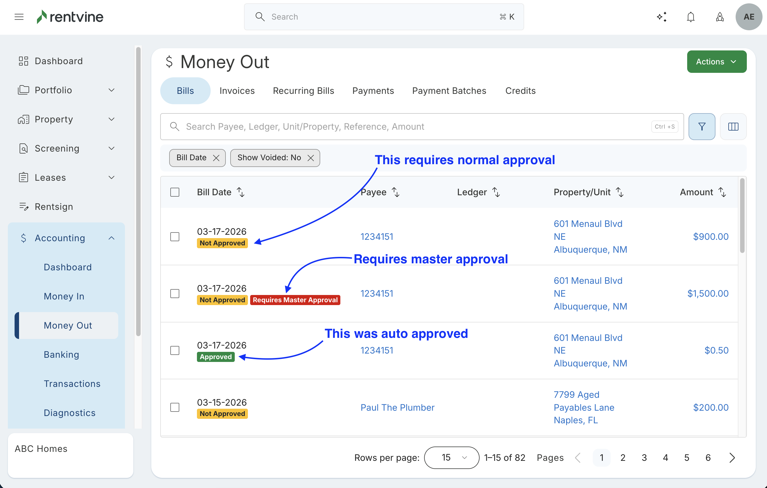
Task: Click the AI sparkle icon in the header
Action: click(x=662, y=17)
